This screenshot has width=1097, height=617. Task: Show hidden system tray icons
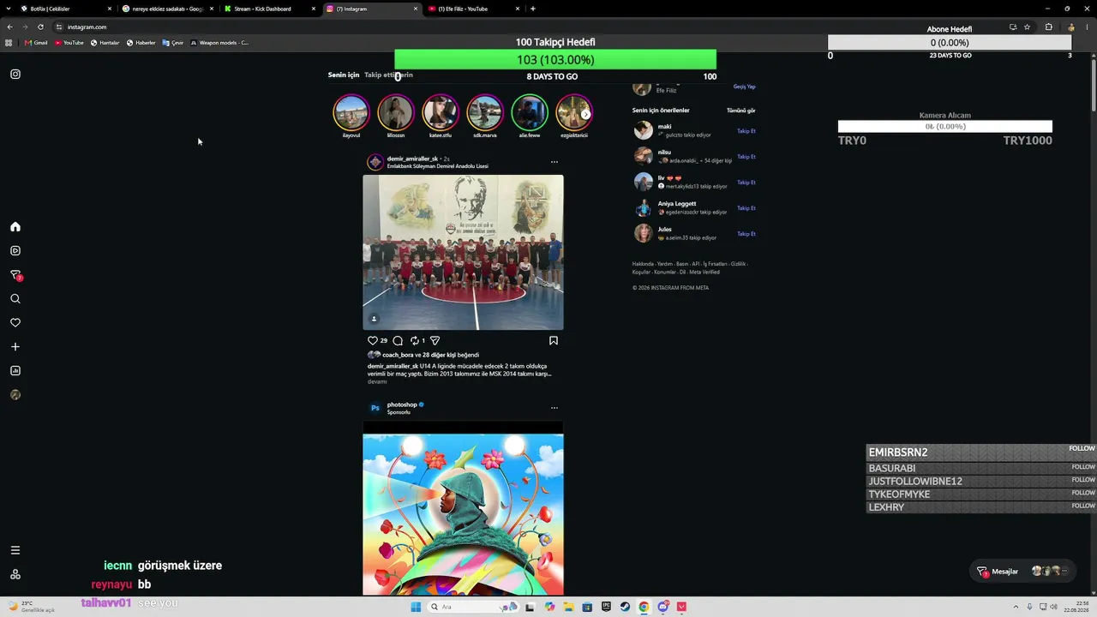pyautogui.click(x=1016, y=607)
